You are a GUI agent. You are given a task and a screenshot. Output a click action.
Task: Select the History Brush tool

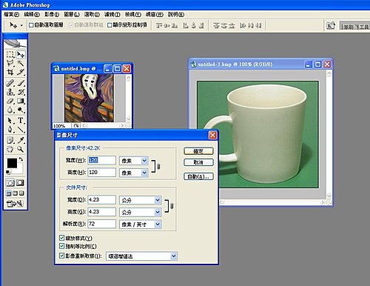pyautogui.click(x=21, y=92)
